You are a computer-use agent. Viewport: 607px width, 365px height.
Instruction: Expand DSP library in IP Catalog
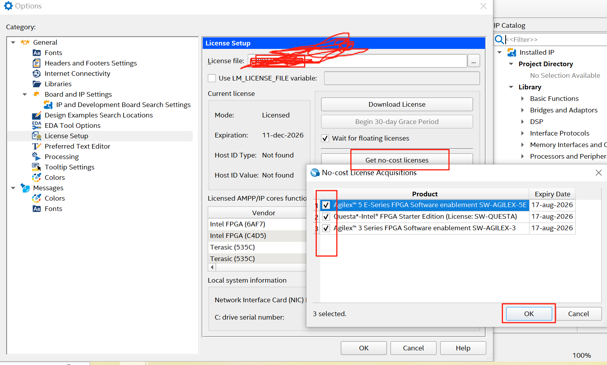tap(523, 122)
